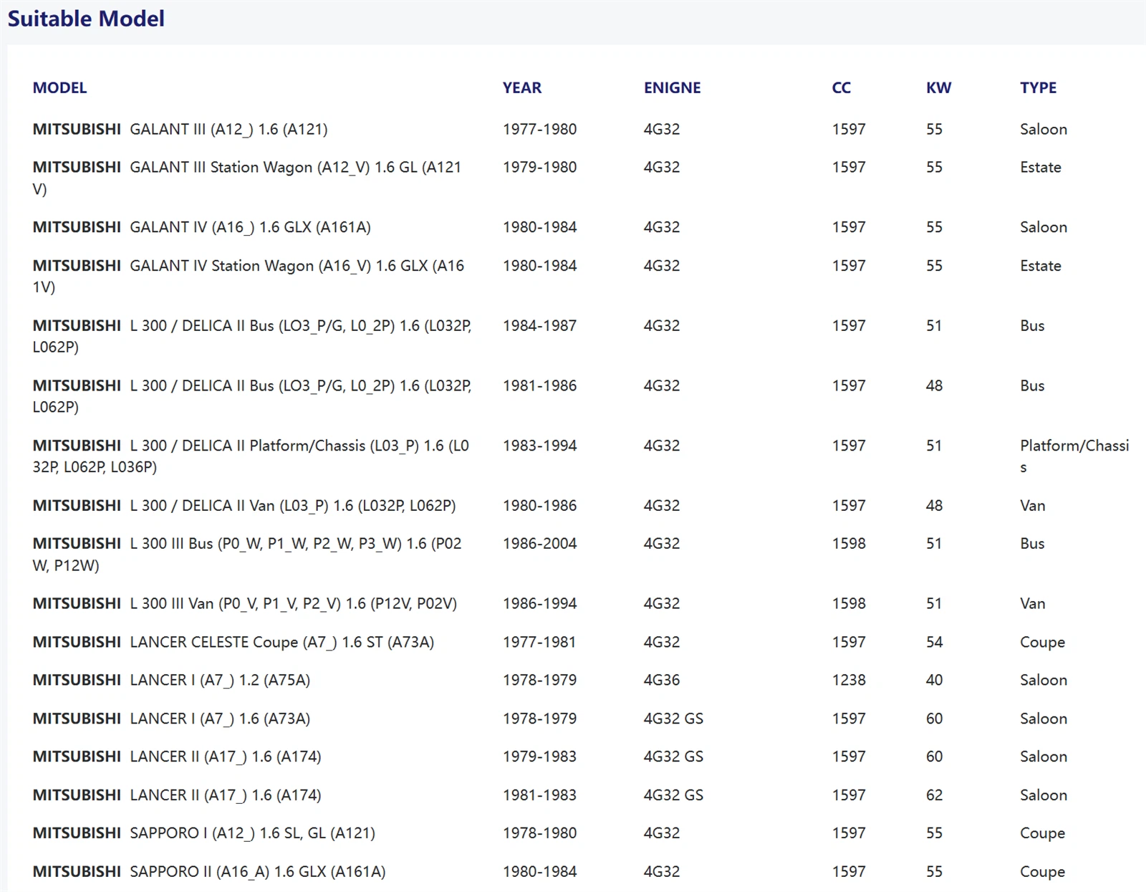Click KW value 48 in Delica II Van row
Viewport: 1146px width, 892px height.
click(x=934, y=506)
